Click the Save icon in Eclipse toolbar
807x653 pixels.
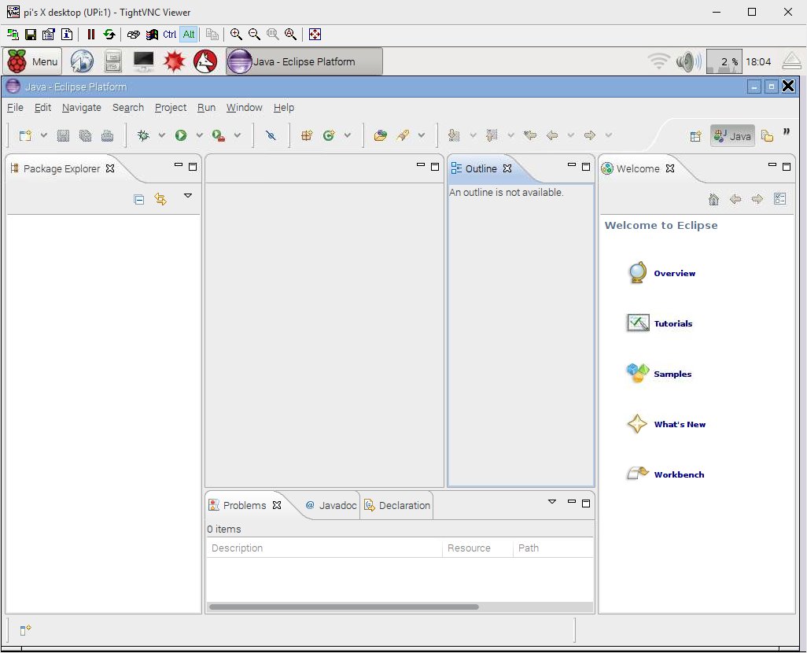coord(63,135)
